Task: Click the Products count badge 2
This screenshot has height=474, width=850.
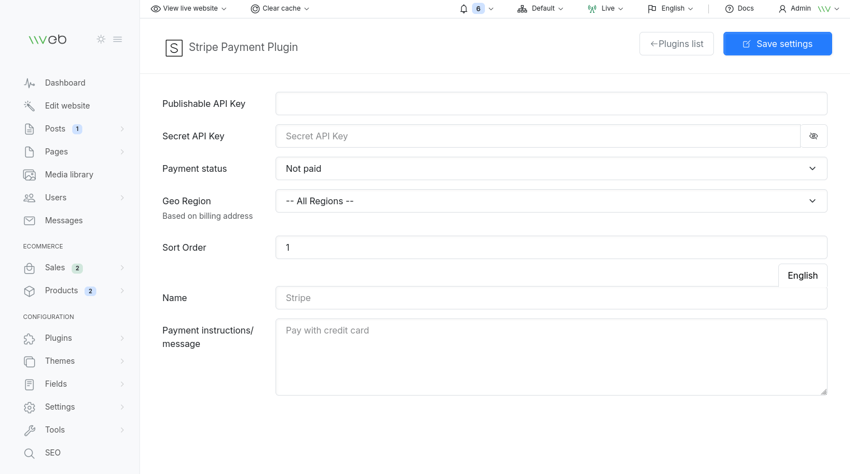Action: [x=90, y=291]
